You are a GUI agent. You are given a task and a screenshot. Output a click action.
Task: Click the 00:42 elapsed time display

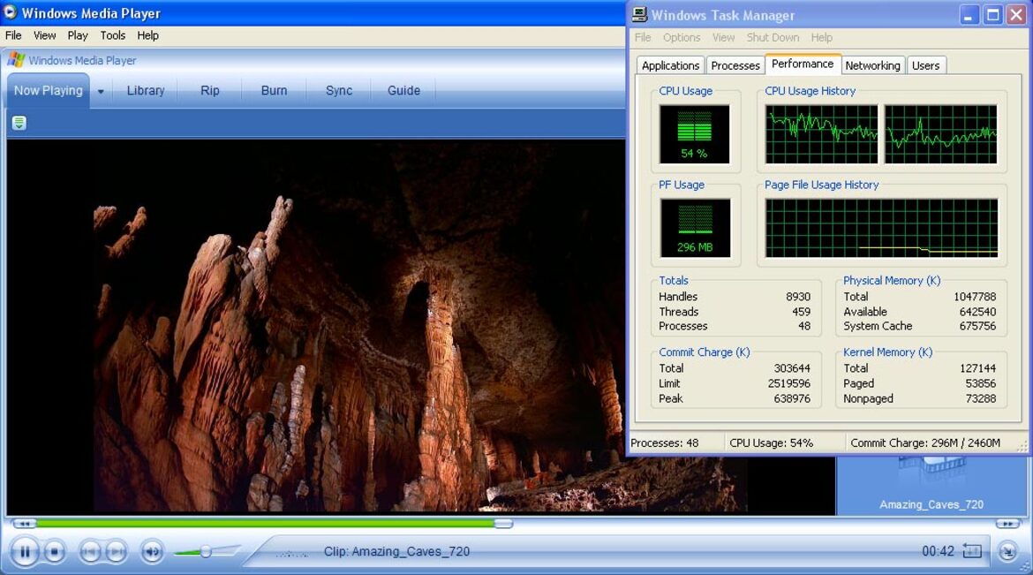[x=939, y=551]
